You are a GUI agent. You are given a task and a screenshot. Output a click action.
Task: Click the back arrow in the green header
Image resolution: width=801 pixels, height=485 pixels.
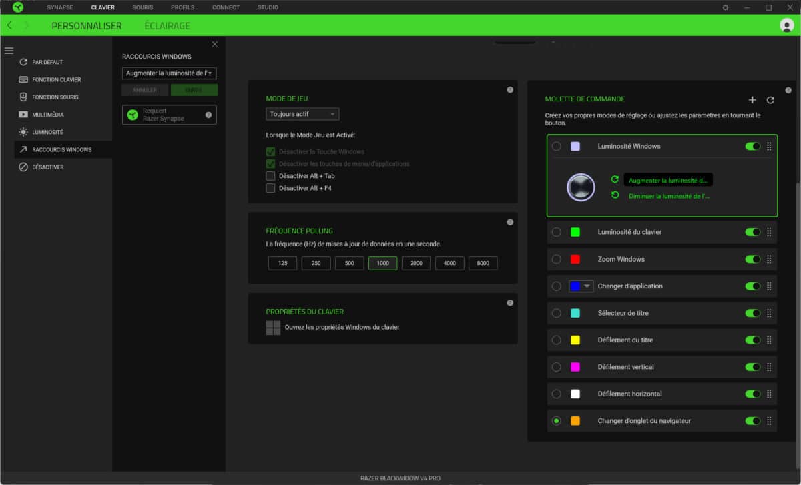pyautogui.click(x=9, y=25)
